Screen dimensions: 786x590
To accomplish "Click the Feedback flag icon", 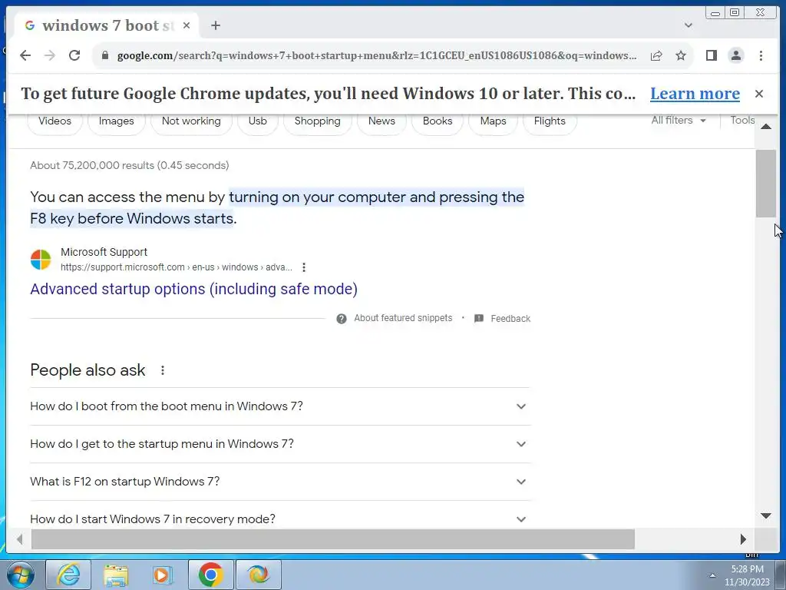I will coord(479,319).
